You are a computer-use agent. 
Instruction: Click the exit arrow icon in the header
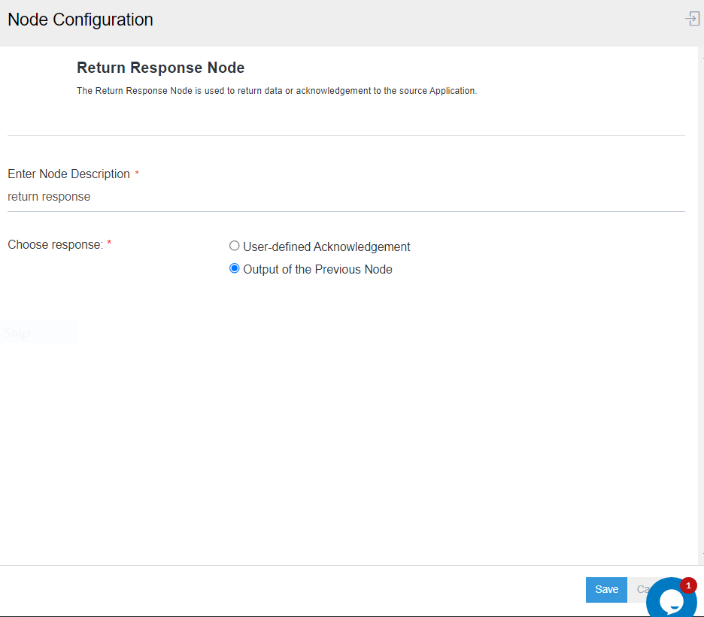(692, 19)
